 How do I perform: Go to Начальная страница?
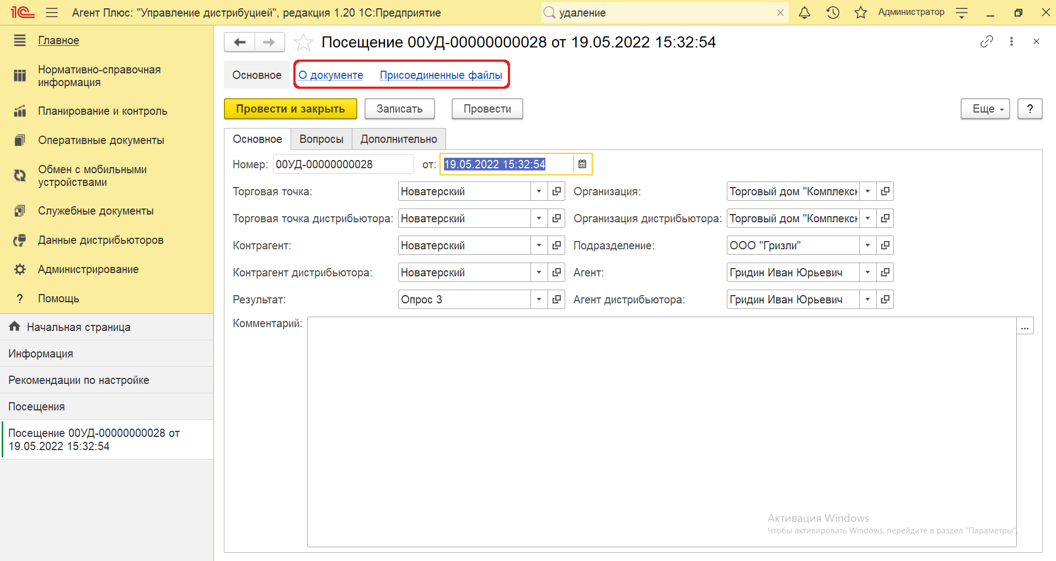[x=106, y=327]
